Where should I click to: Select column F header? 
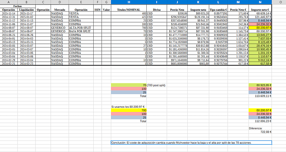click(x=97, y=2)
